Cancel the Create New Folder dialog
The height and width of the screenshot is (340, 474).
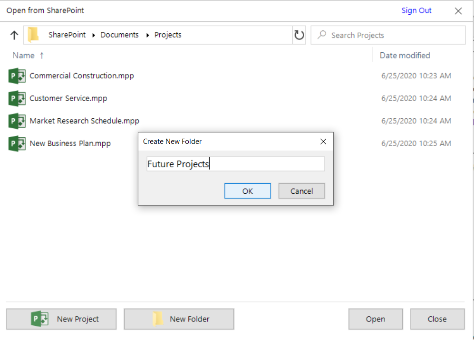(x=302, y=191)
